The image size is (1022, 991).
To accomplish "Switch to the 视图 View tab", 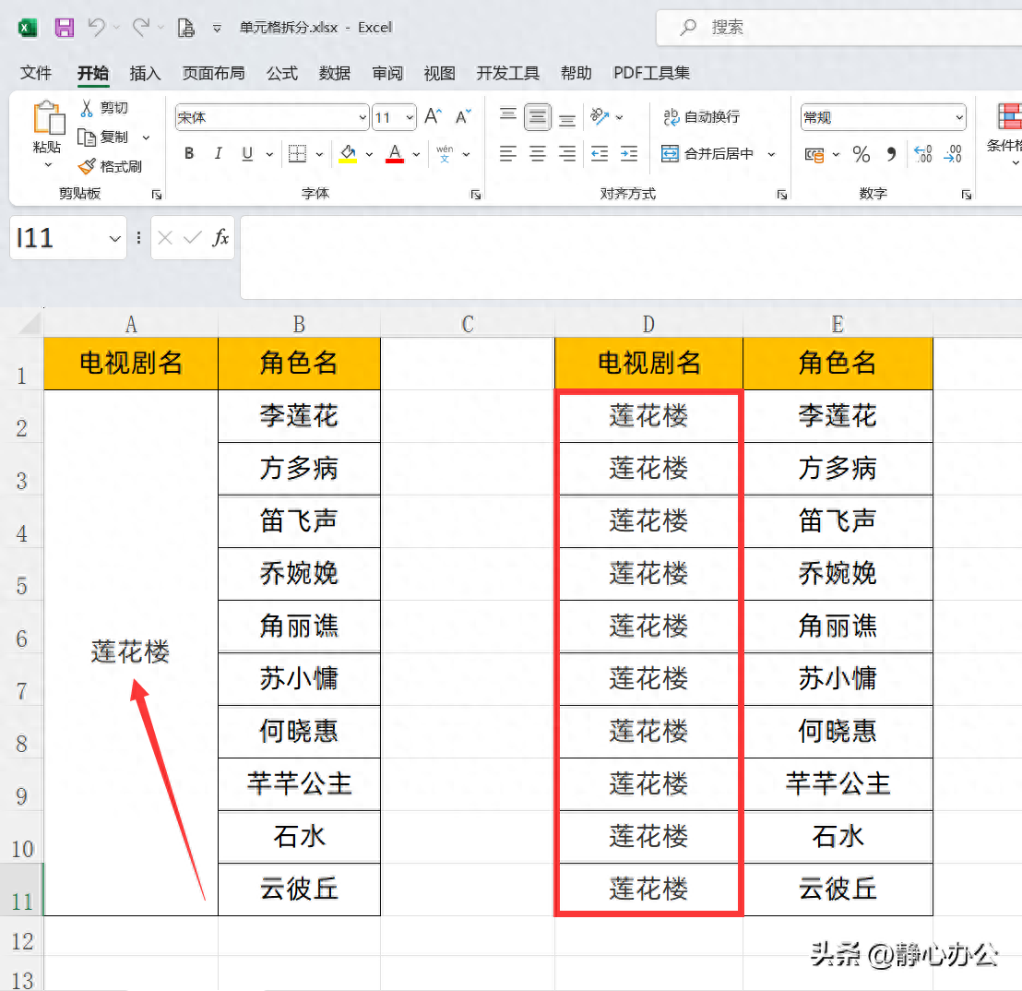I will (439, 73).
